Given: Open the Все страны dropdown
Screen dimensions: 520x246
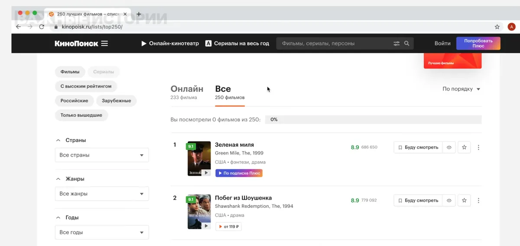Looking at the screenshot, I should (x=102, y=155).
